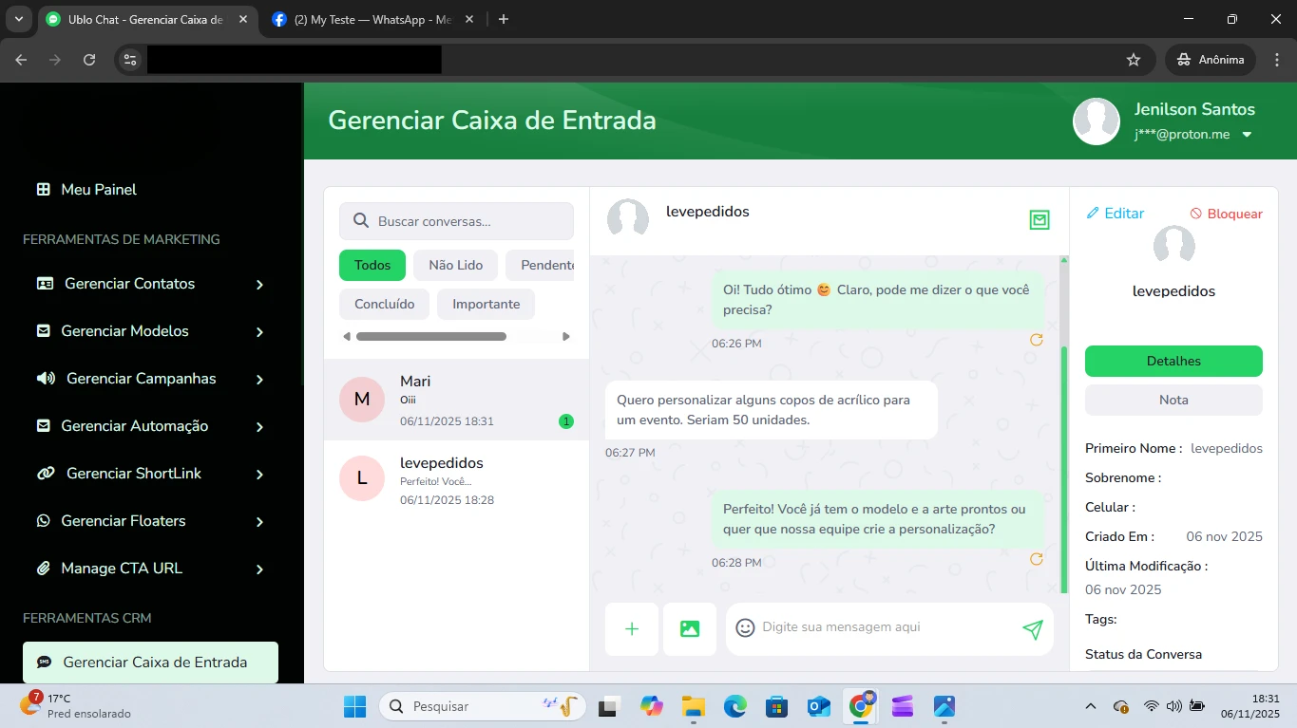Screen dimensions: 1297x728
Task: Open the Jenilson Santos account dropdown
Action: [x=1247, y=135]
